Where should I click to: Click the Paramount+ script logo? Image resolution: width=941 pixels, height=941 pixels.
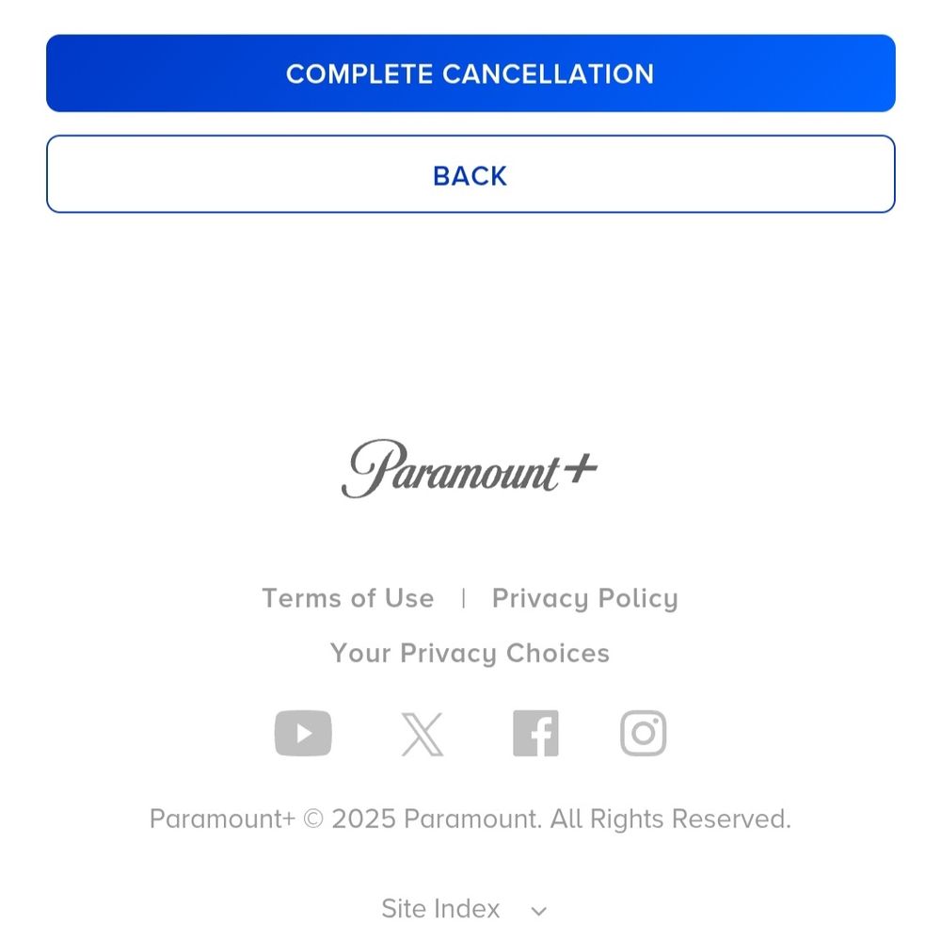tap(470, 469)
